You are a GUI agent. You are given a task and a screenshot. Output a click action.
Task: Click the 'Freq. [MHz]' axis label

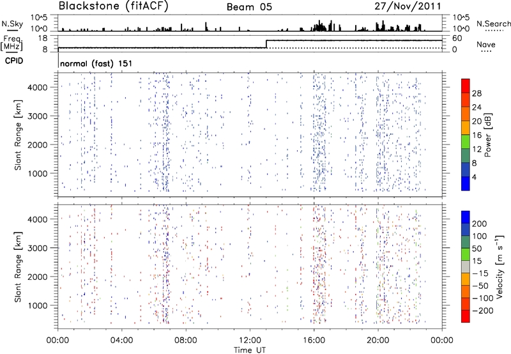[11, 43]
